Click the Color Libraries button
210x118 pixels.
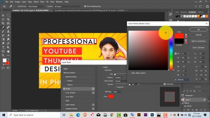pos(198,48)
